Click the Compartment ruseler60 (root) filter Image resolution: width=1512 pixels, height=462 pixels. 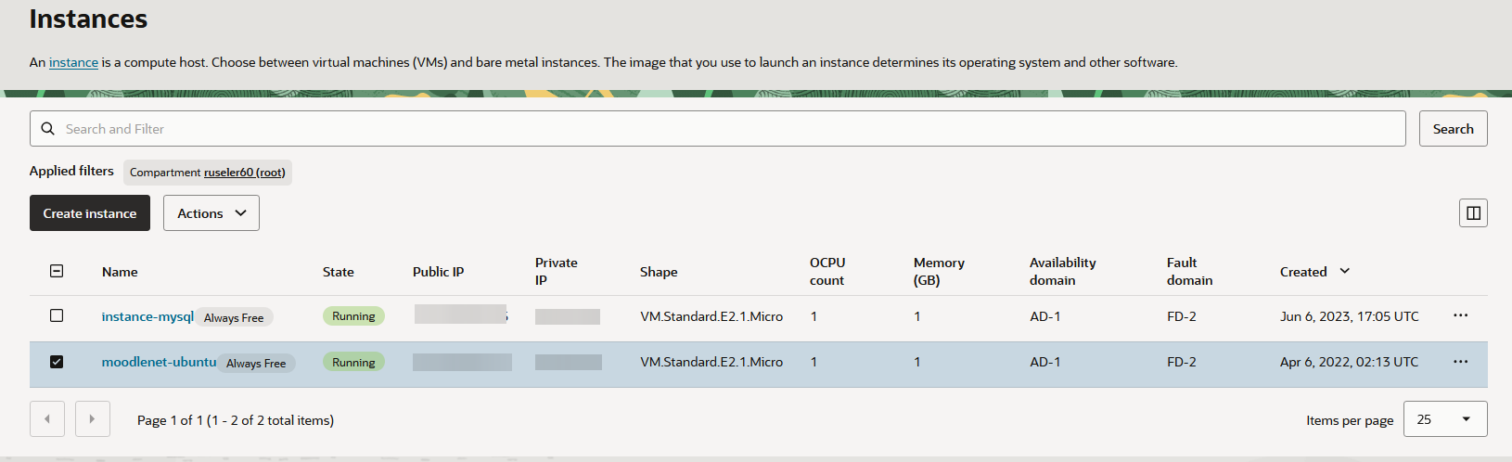pyautogui.click(x=208, y=173)
